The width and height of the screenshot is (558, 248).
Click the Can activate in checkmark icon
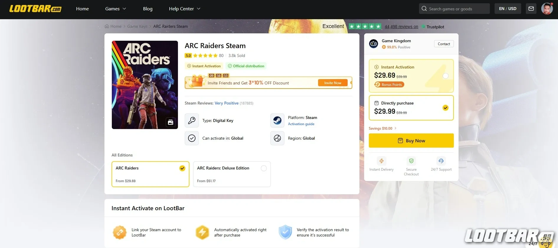click(192, 138)
